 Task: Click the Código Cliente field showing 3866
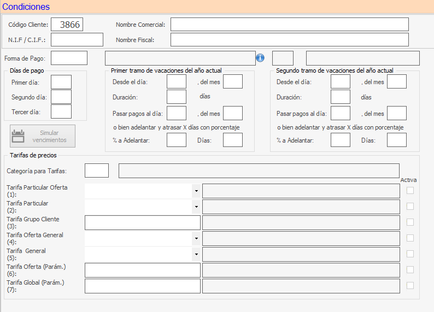click(67, 25)
